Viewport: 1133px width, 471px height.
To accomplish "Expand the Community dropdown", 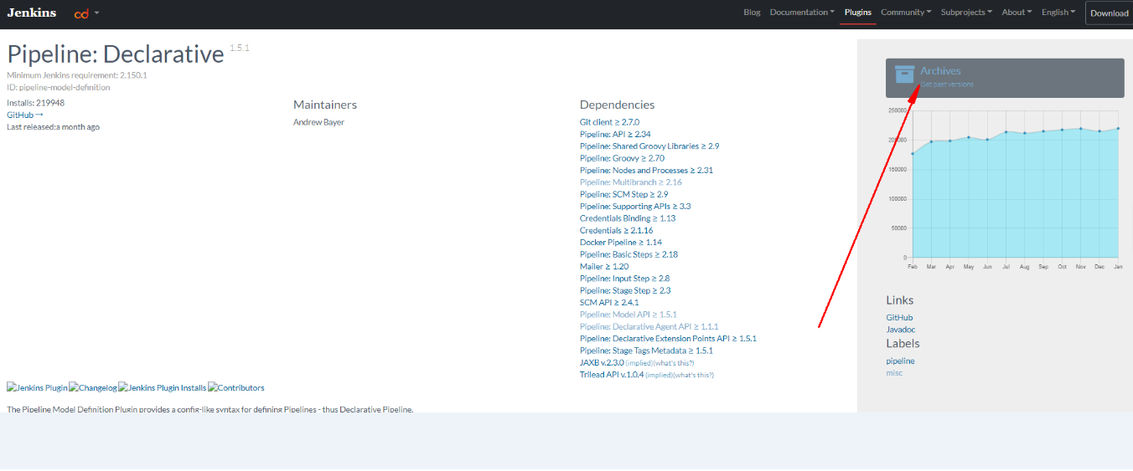I will click(x=906, y=13).
